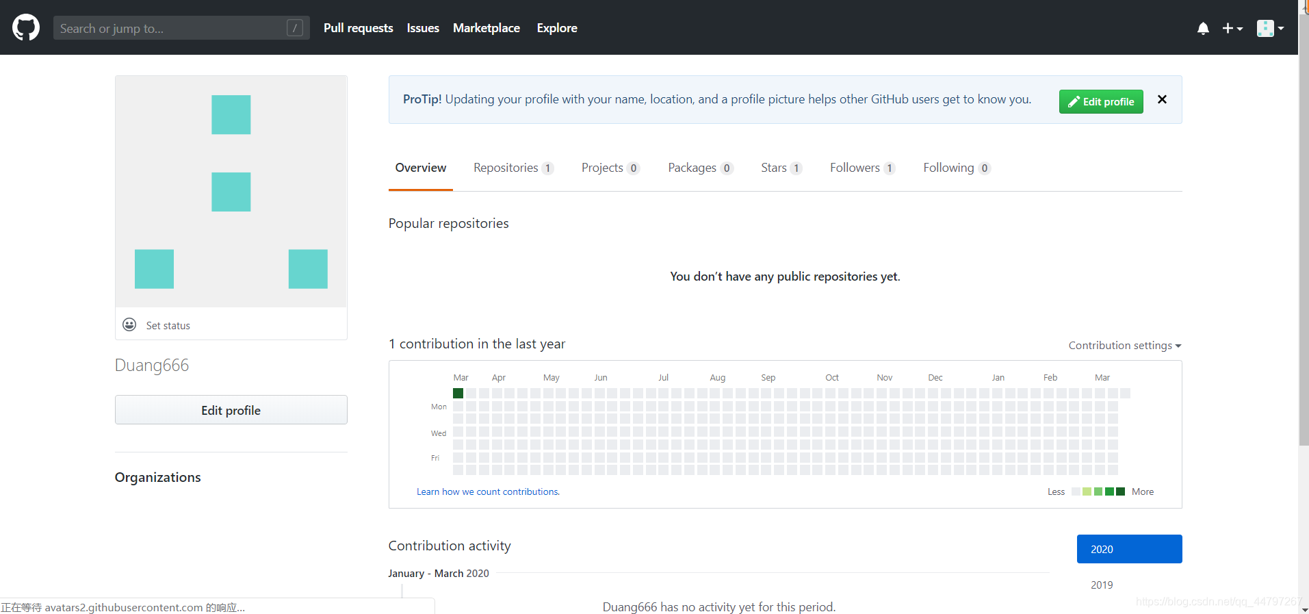
Task: Click the Followers count badge 1
Action: (x=890, y=168)
